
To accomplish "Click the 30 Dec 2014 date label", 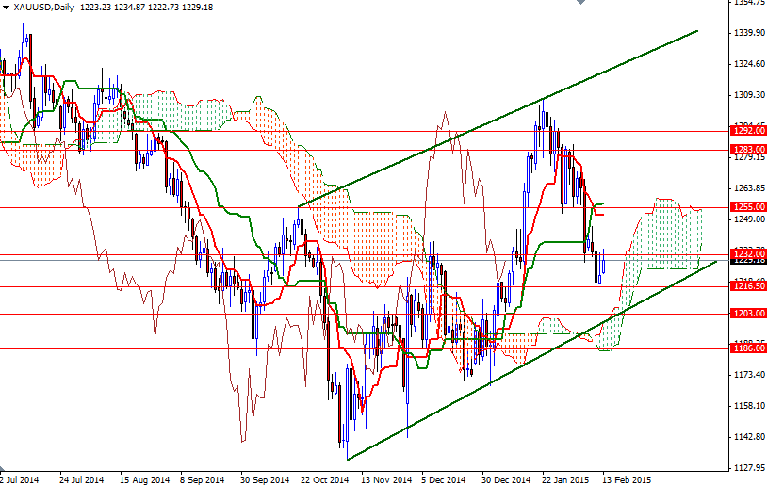I will point(506,480).
